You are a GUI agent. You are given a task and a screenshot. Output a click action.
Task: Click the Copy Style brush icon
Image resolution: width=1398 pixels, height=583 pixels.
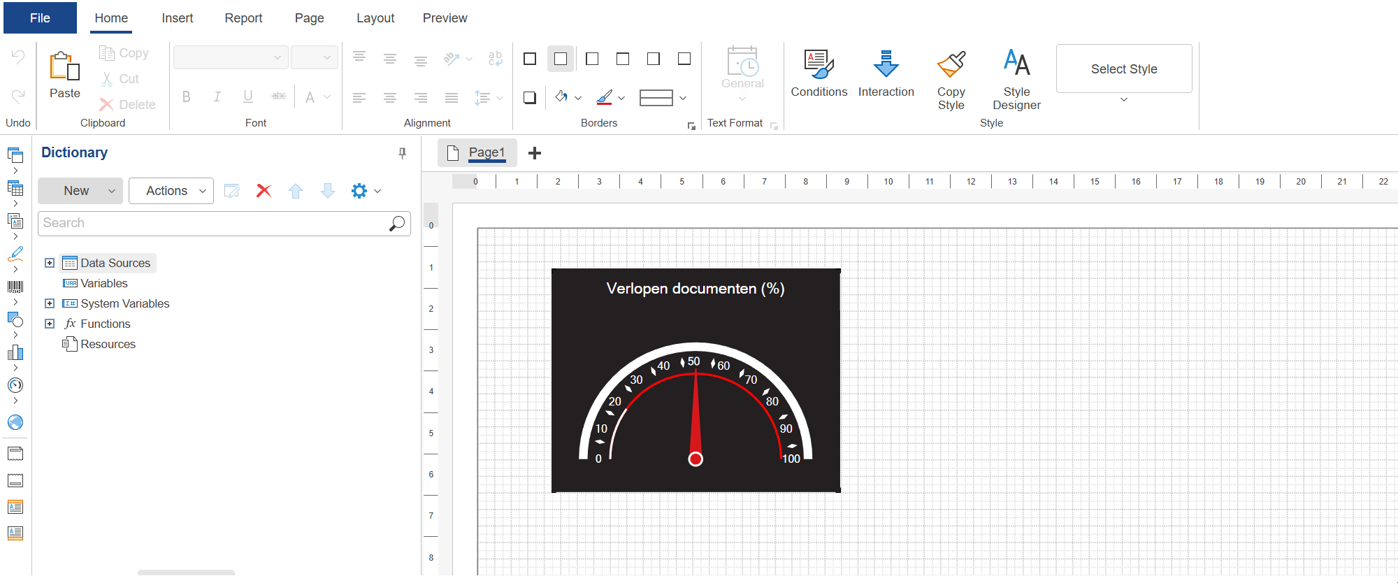tap(951, 64)
